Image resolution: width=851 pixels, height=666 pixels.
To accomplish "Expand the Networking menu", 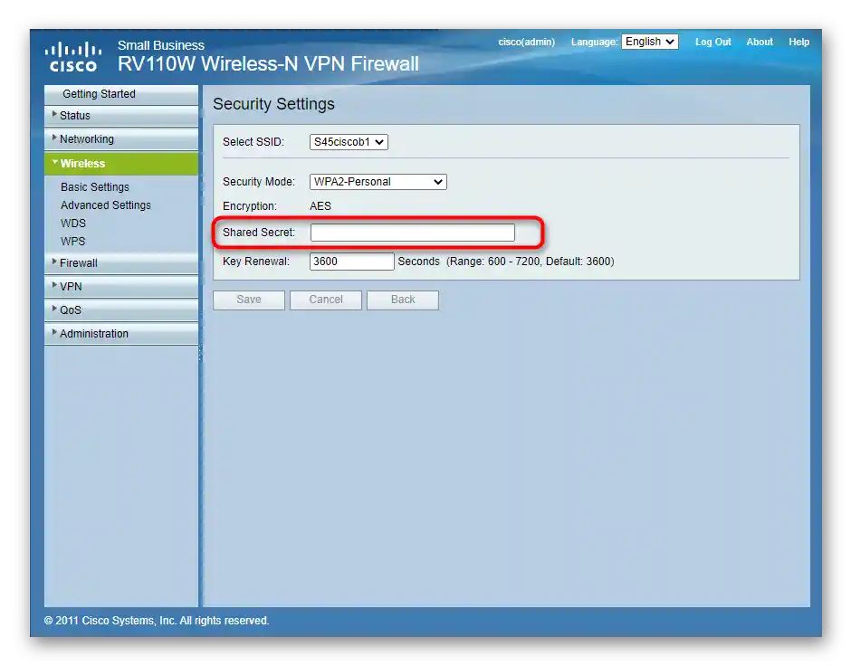I will [121, 139].
